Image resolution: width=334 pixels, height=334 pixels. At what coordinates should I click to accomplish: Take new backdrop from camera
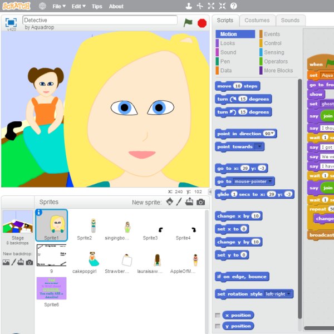coord(30,262)
